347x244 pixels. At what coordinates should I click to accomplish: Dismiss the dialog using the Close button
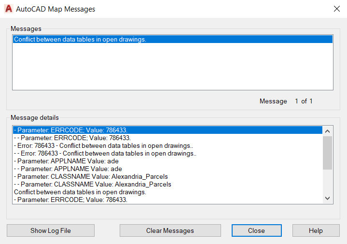(256, 230)
